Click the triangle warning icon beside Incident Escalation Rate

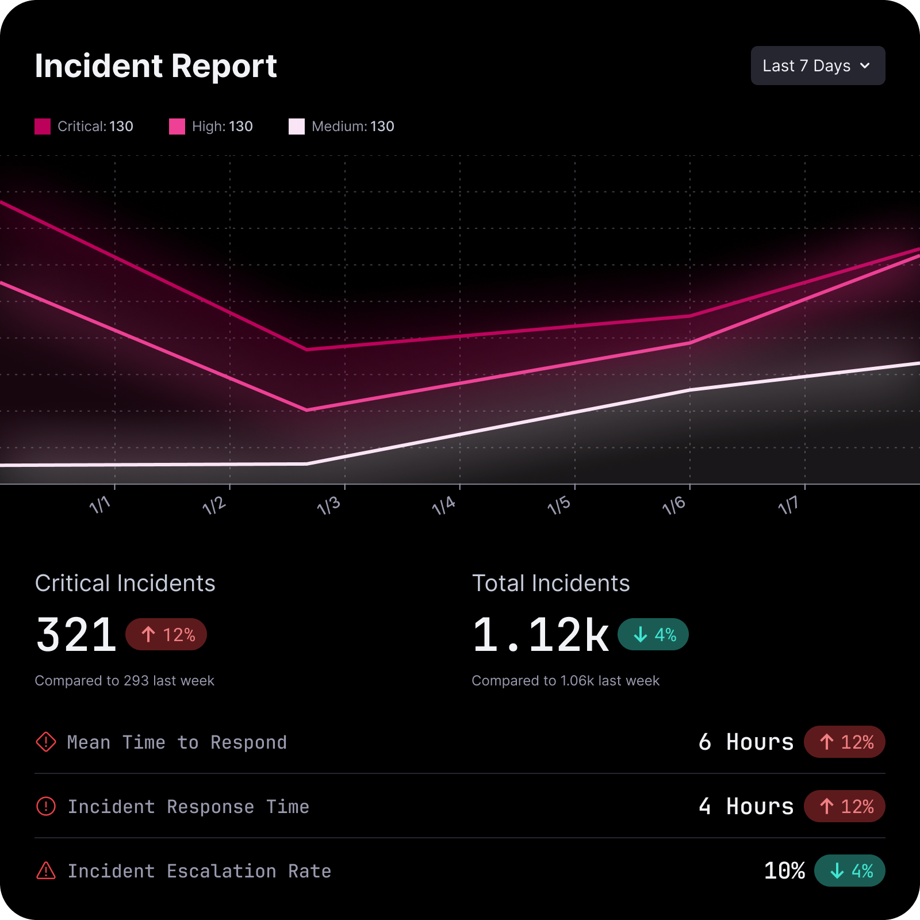(46, 871)
